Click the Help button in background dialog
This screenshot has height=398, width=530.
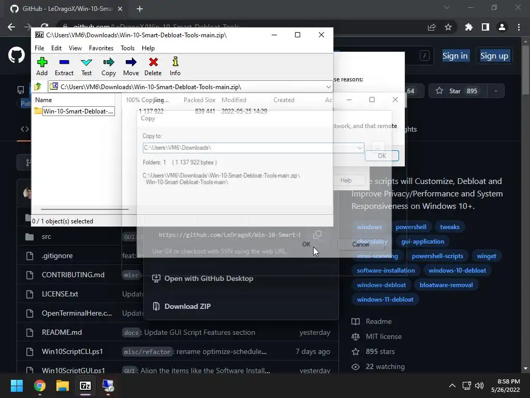point(346,180)
